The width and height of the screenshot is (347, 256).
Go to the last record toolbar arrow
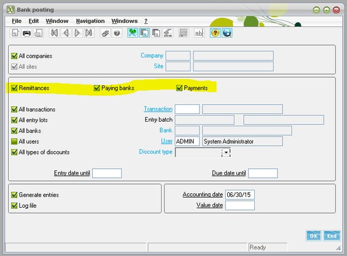[88, 33]
